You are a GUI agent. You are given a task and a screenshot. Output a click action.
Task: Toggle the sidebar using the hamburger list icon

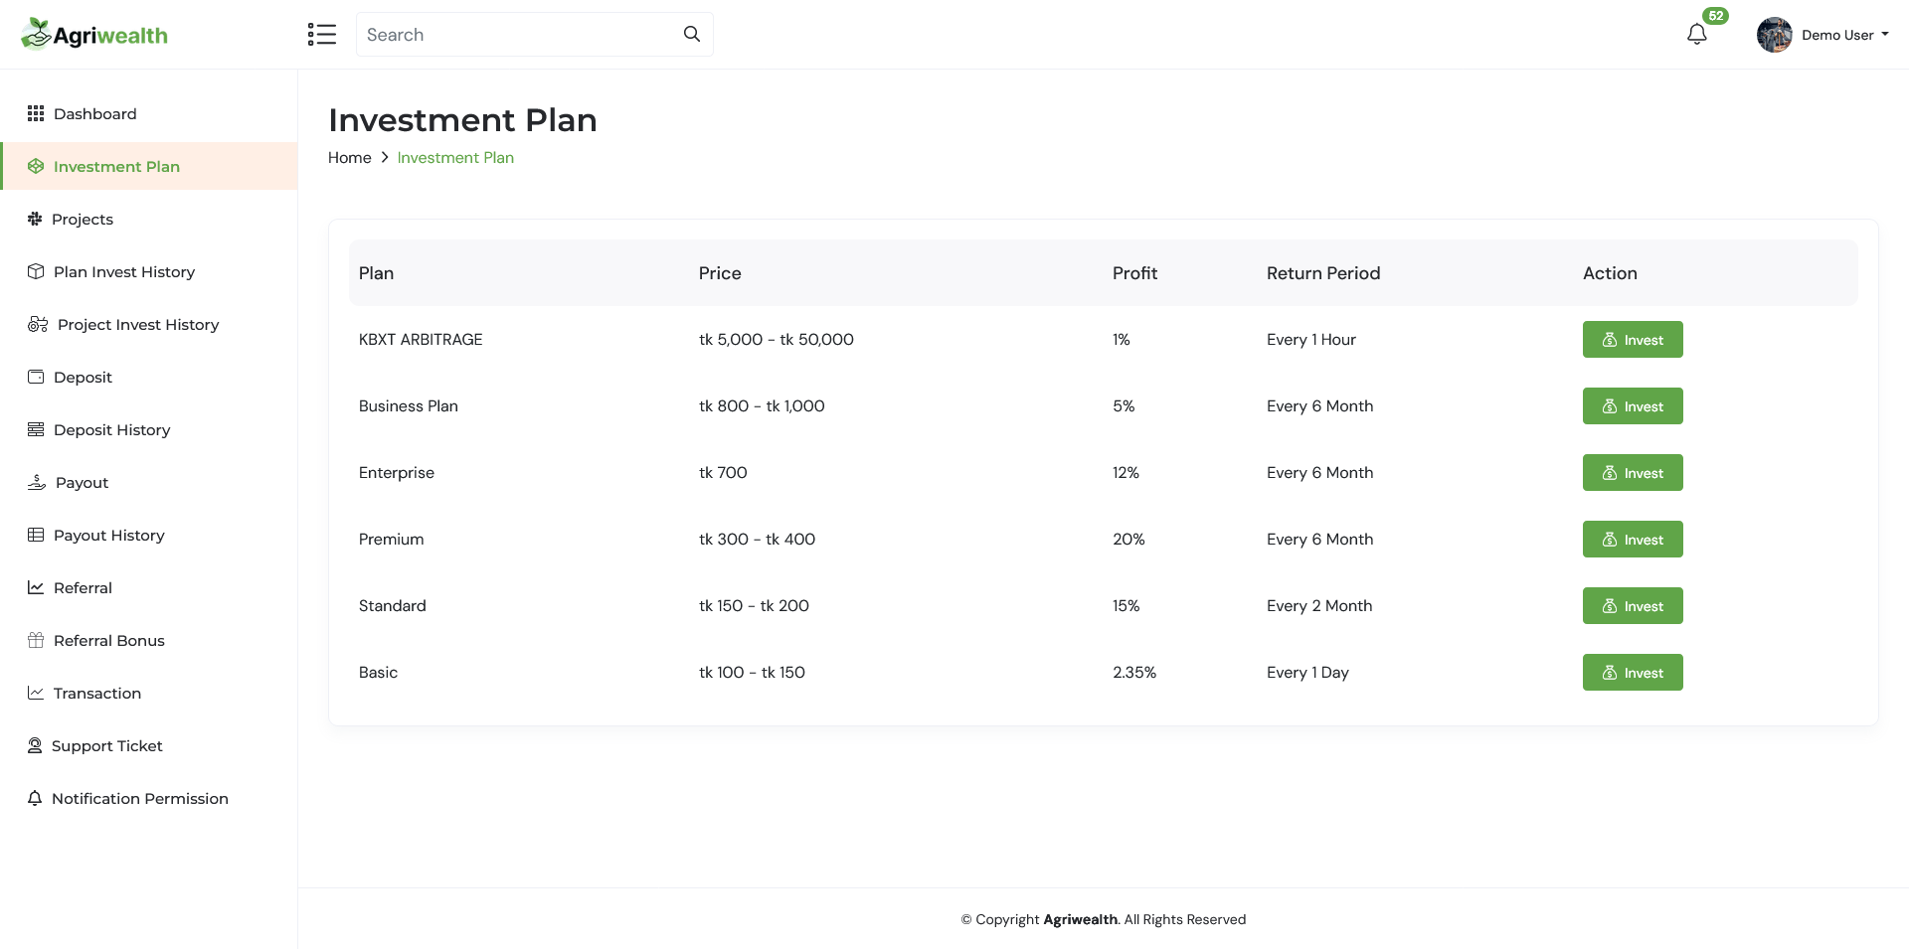coord(322,34)
